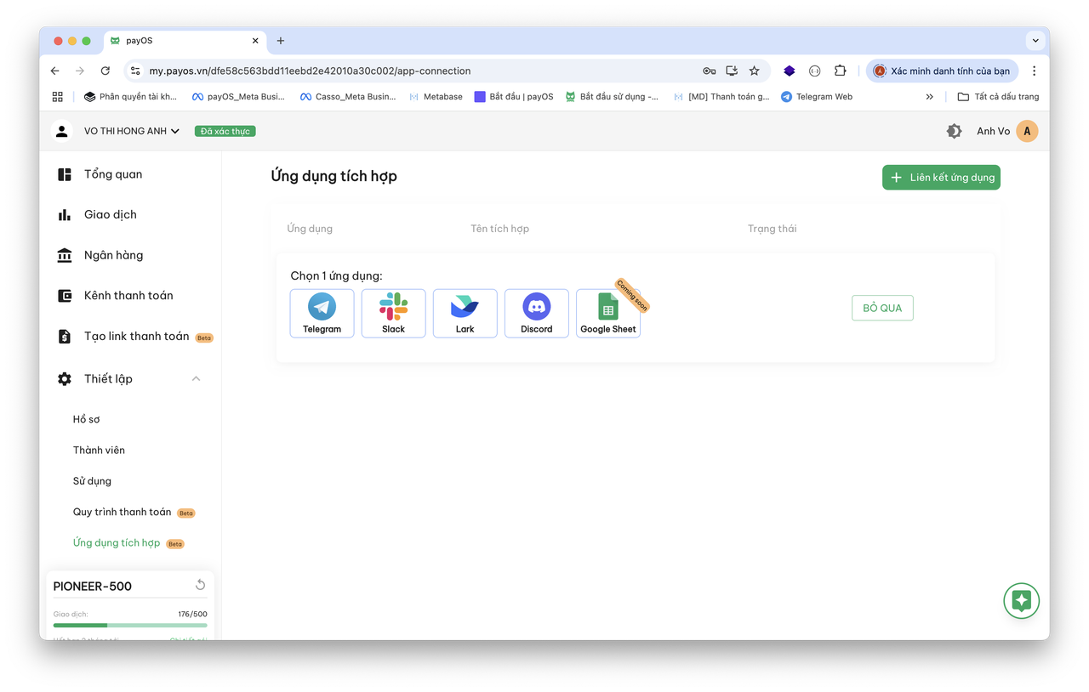This screenshot has height=692, width=1089.
Task: Select the Telegram app tile
Action: click(322, 313)
